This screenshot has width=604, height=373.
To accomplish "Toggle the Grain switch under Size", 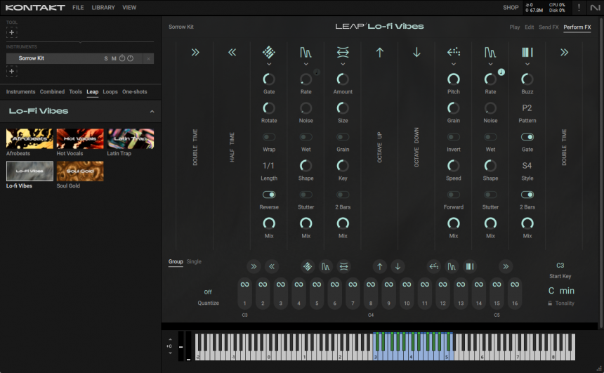I will pyautogui.click(x=343, y=137).
